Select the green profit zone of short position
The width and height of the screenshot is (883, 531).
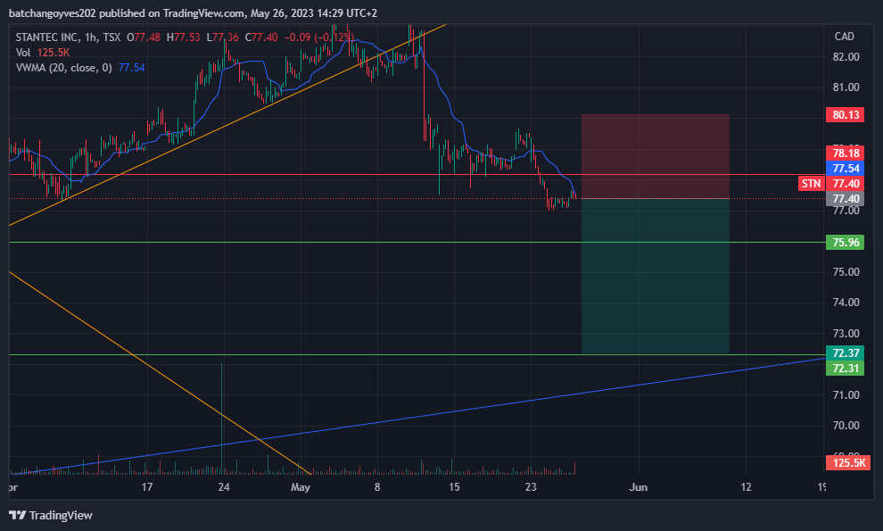(x=655, y=277)
